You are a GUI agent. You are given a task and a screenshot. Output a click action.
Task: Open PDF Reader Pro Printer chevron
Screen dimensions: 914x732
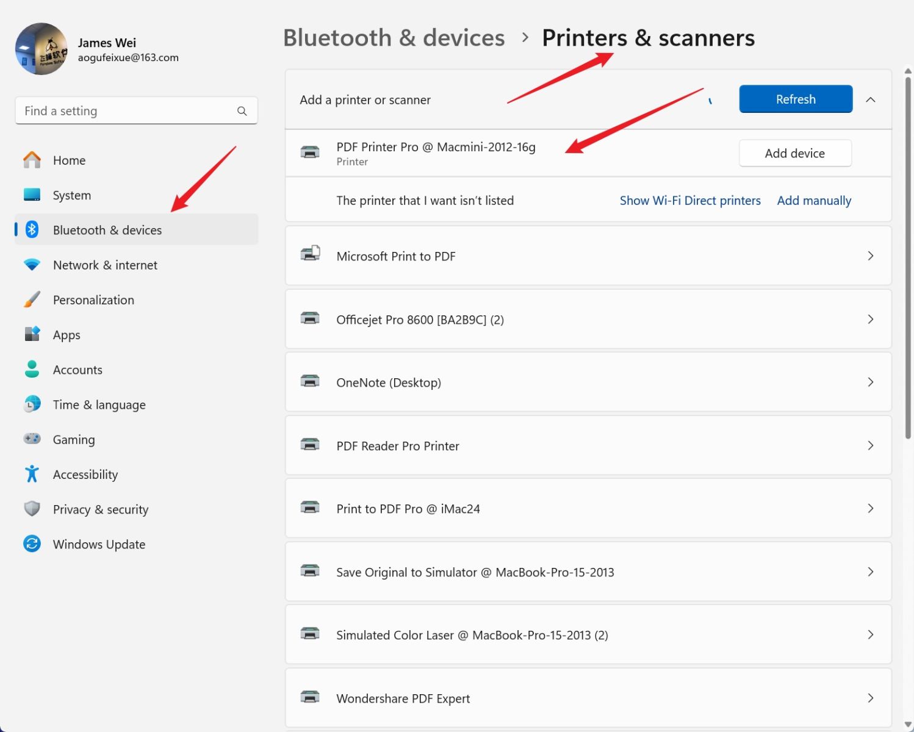[871, 445]
